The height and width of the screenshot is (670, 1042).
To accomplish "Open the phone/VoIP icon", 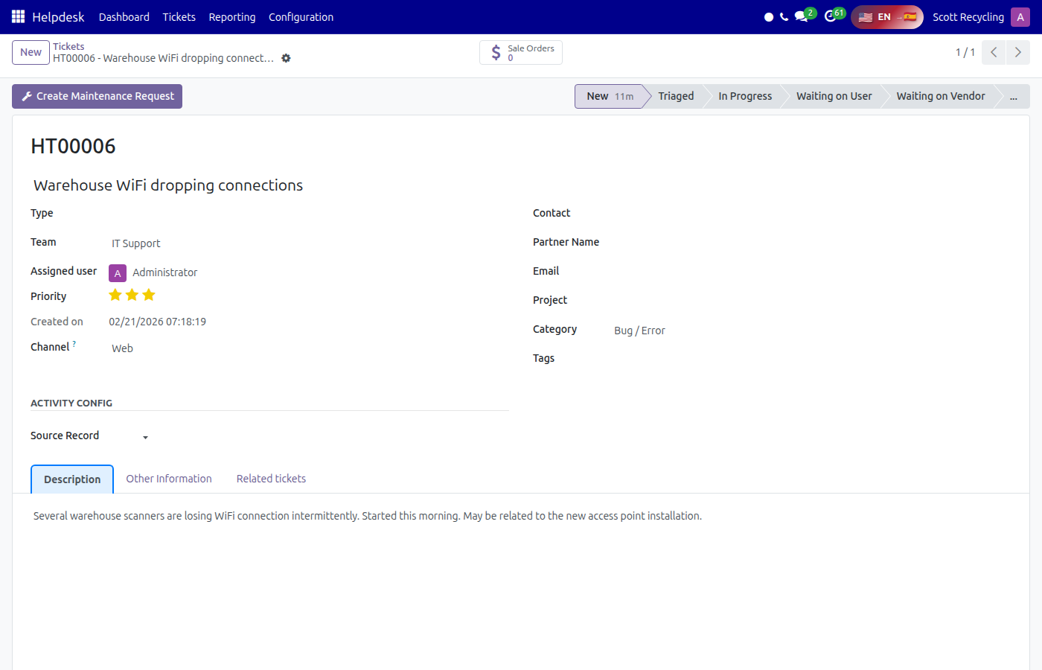I will coord(784,17).
